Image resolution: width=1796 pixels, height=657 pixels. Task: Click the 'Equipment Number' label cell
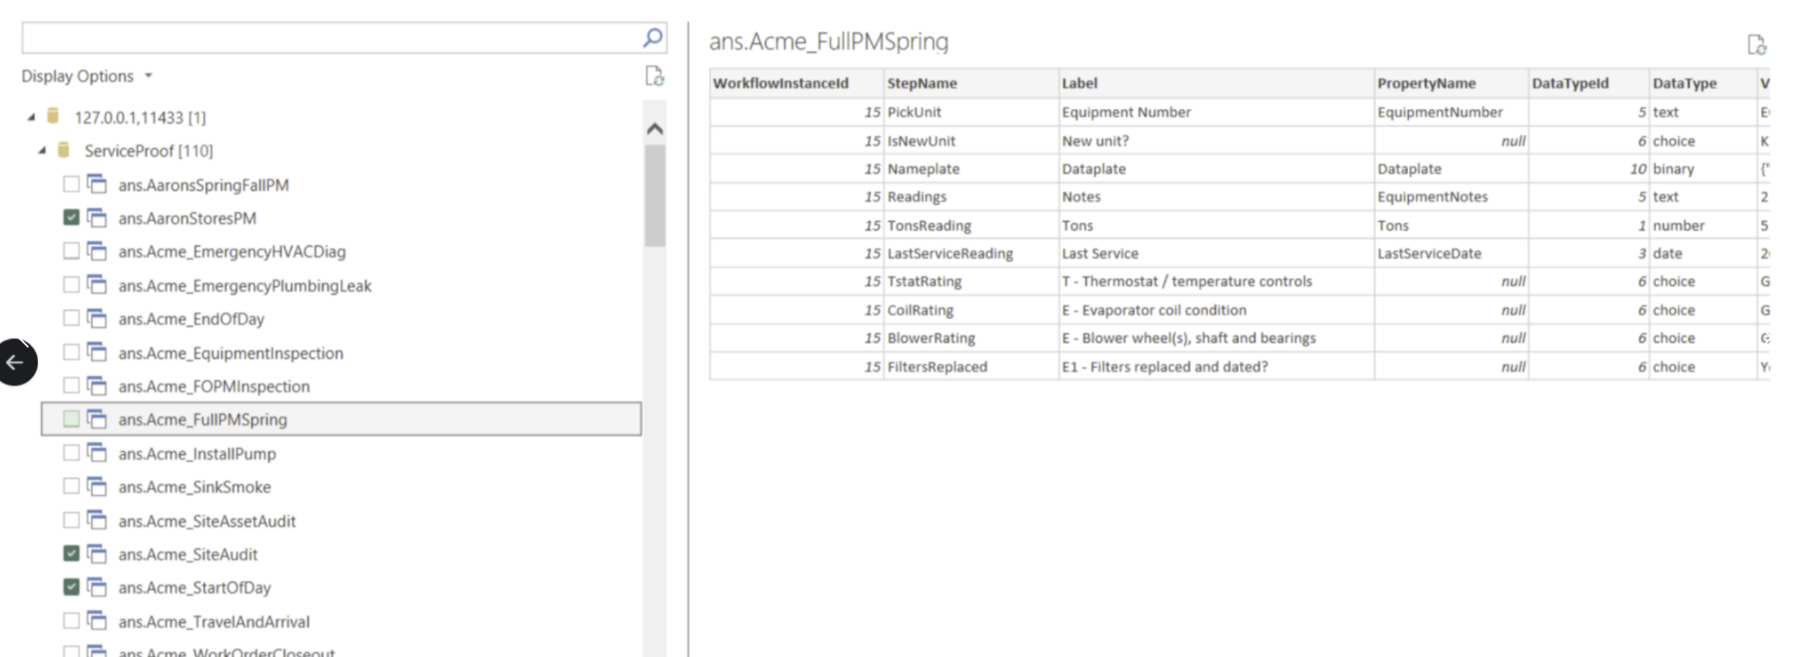1216,112
